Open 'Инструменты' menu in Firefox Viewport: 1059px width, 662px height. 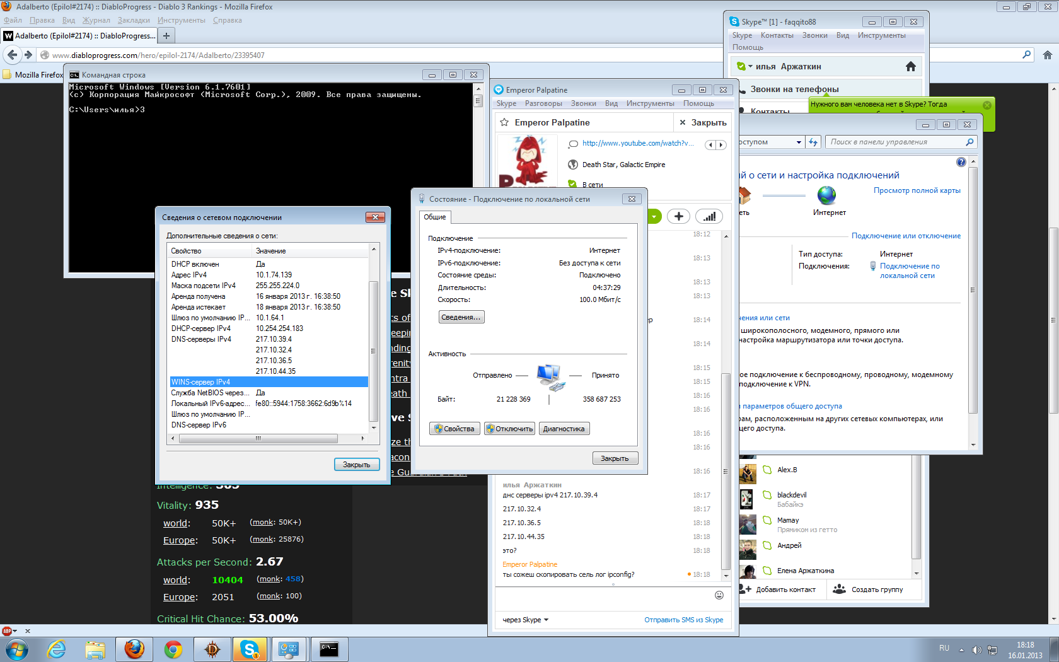182,20
